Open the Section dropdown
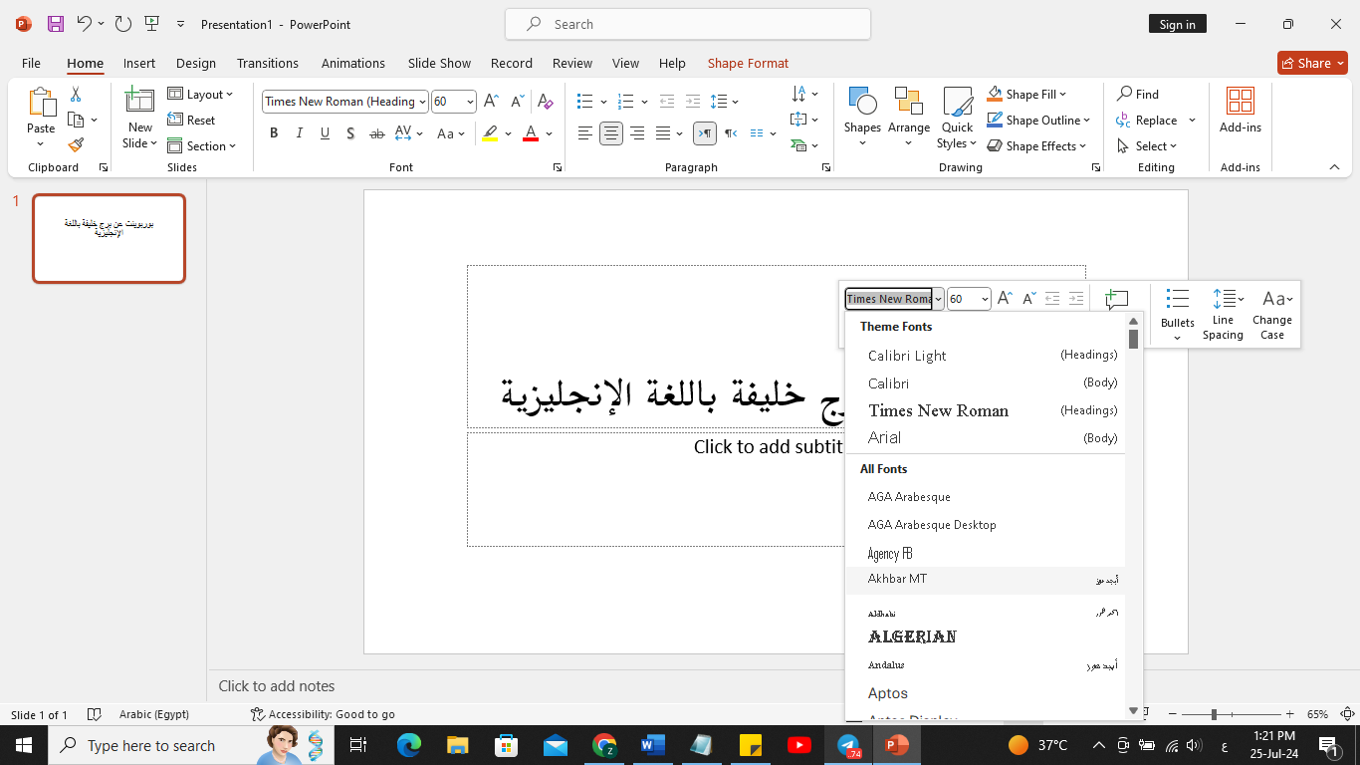The height and width of the screenshot is (765, 1360). (x=202, y=145)
